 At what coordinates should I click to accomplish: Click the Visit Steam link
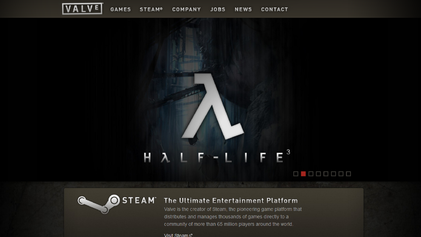pyautogui.click(x=176, y=235)
